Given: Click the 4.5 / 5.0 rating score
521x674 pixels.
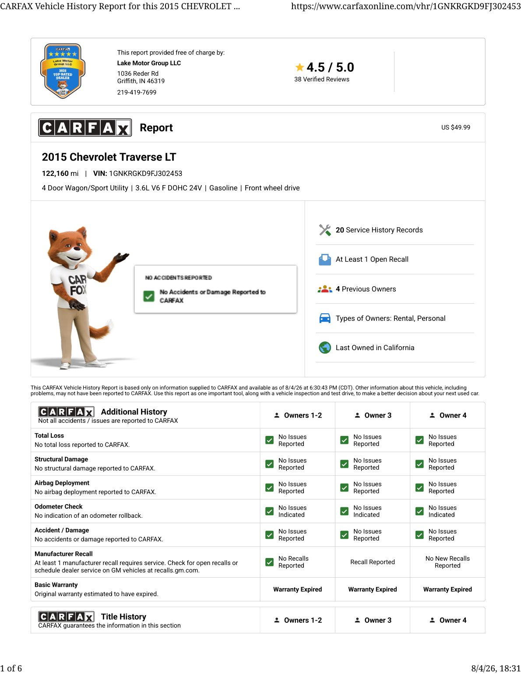Looking at the screenshot, I should pos(330,67).
